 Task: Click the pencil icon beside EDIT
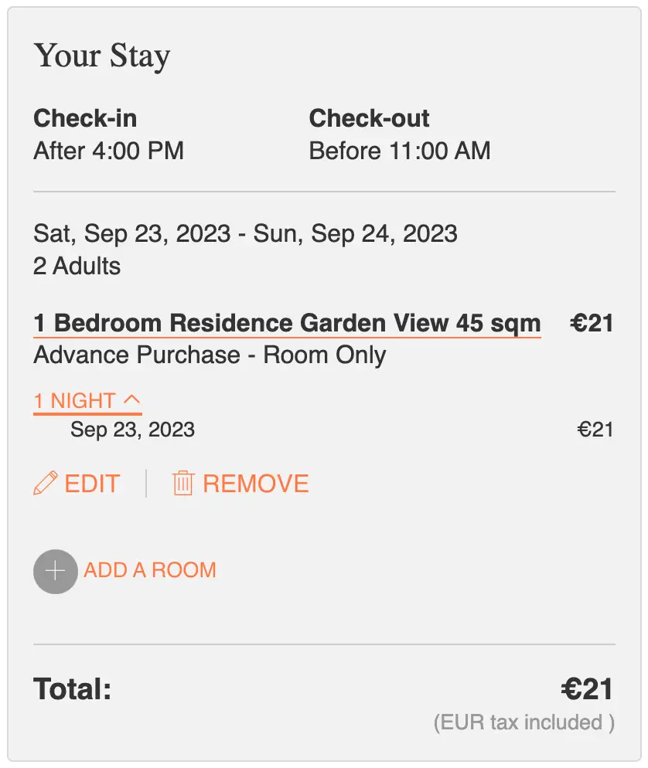[x=46, y=484]
